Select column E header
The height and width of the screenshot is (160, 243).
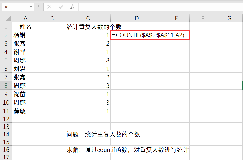(176, 18)
